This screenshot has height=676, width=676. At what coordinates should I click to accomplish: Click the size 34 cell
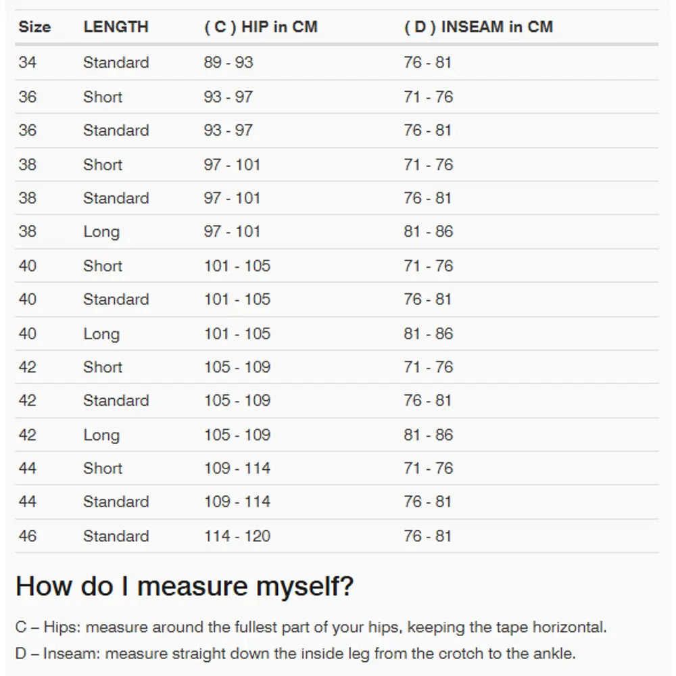[x=28, y=63]
